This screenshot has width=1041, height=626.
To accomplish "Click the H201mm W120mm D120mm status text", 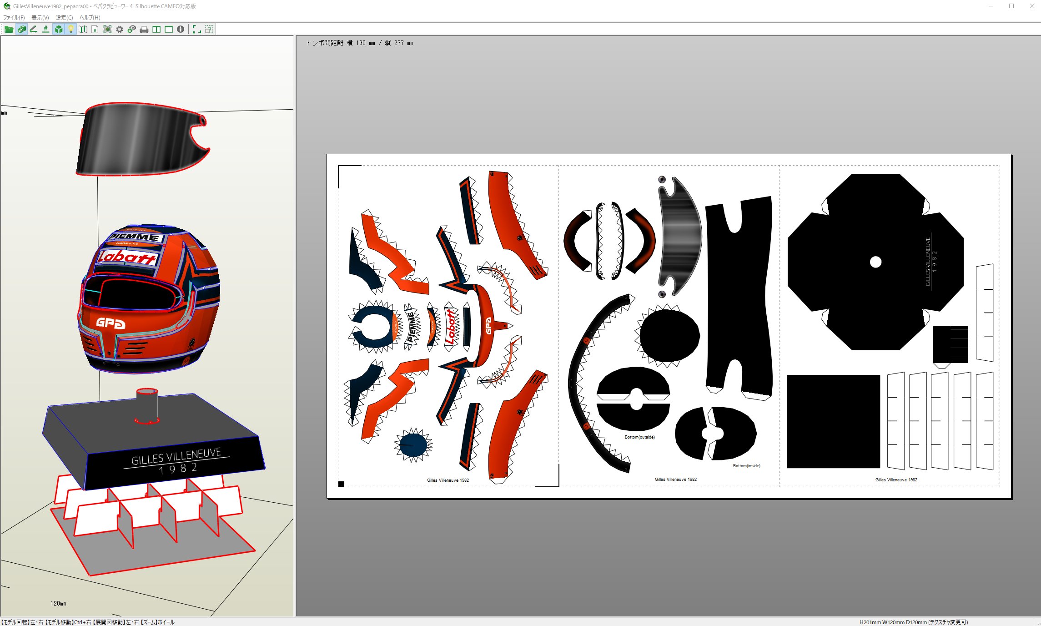I will [x=913, y=622].
